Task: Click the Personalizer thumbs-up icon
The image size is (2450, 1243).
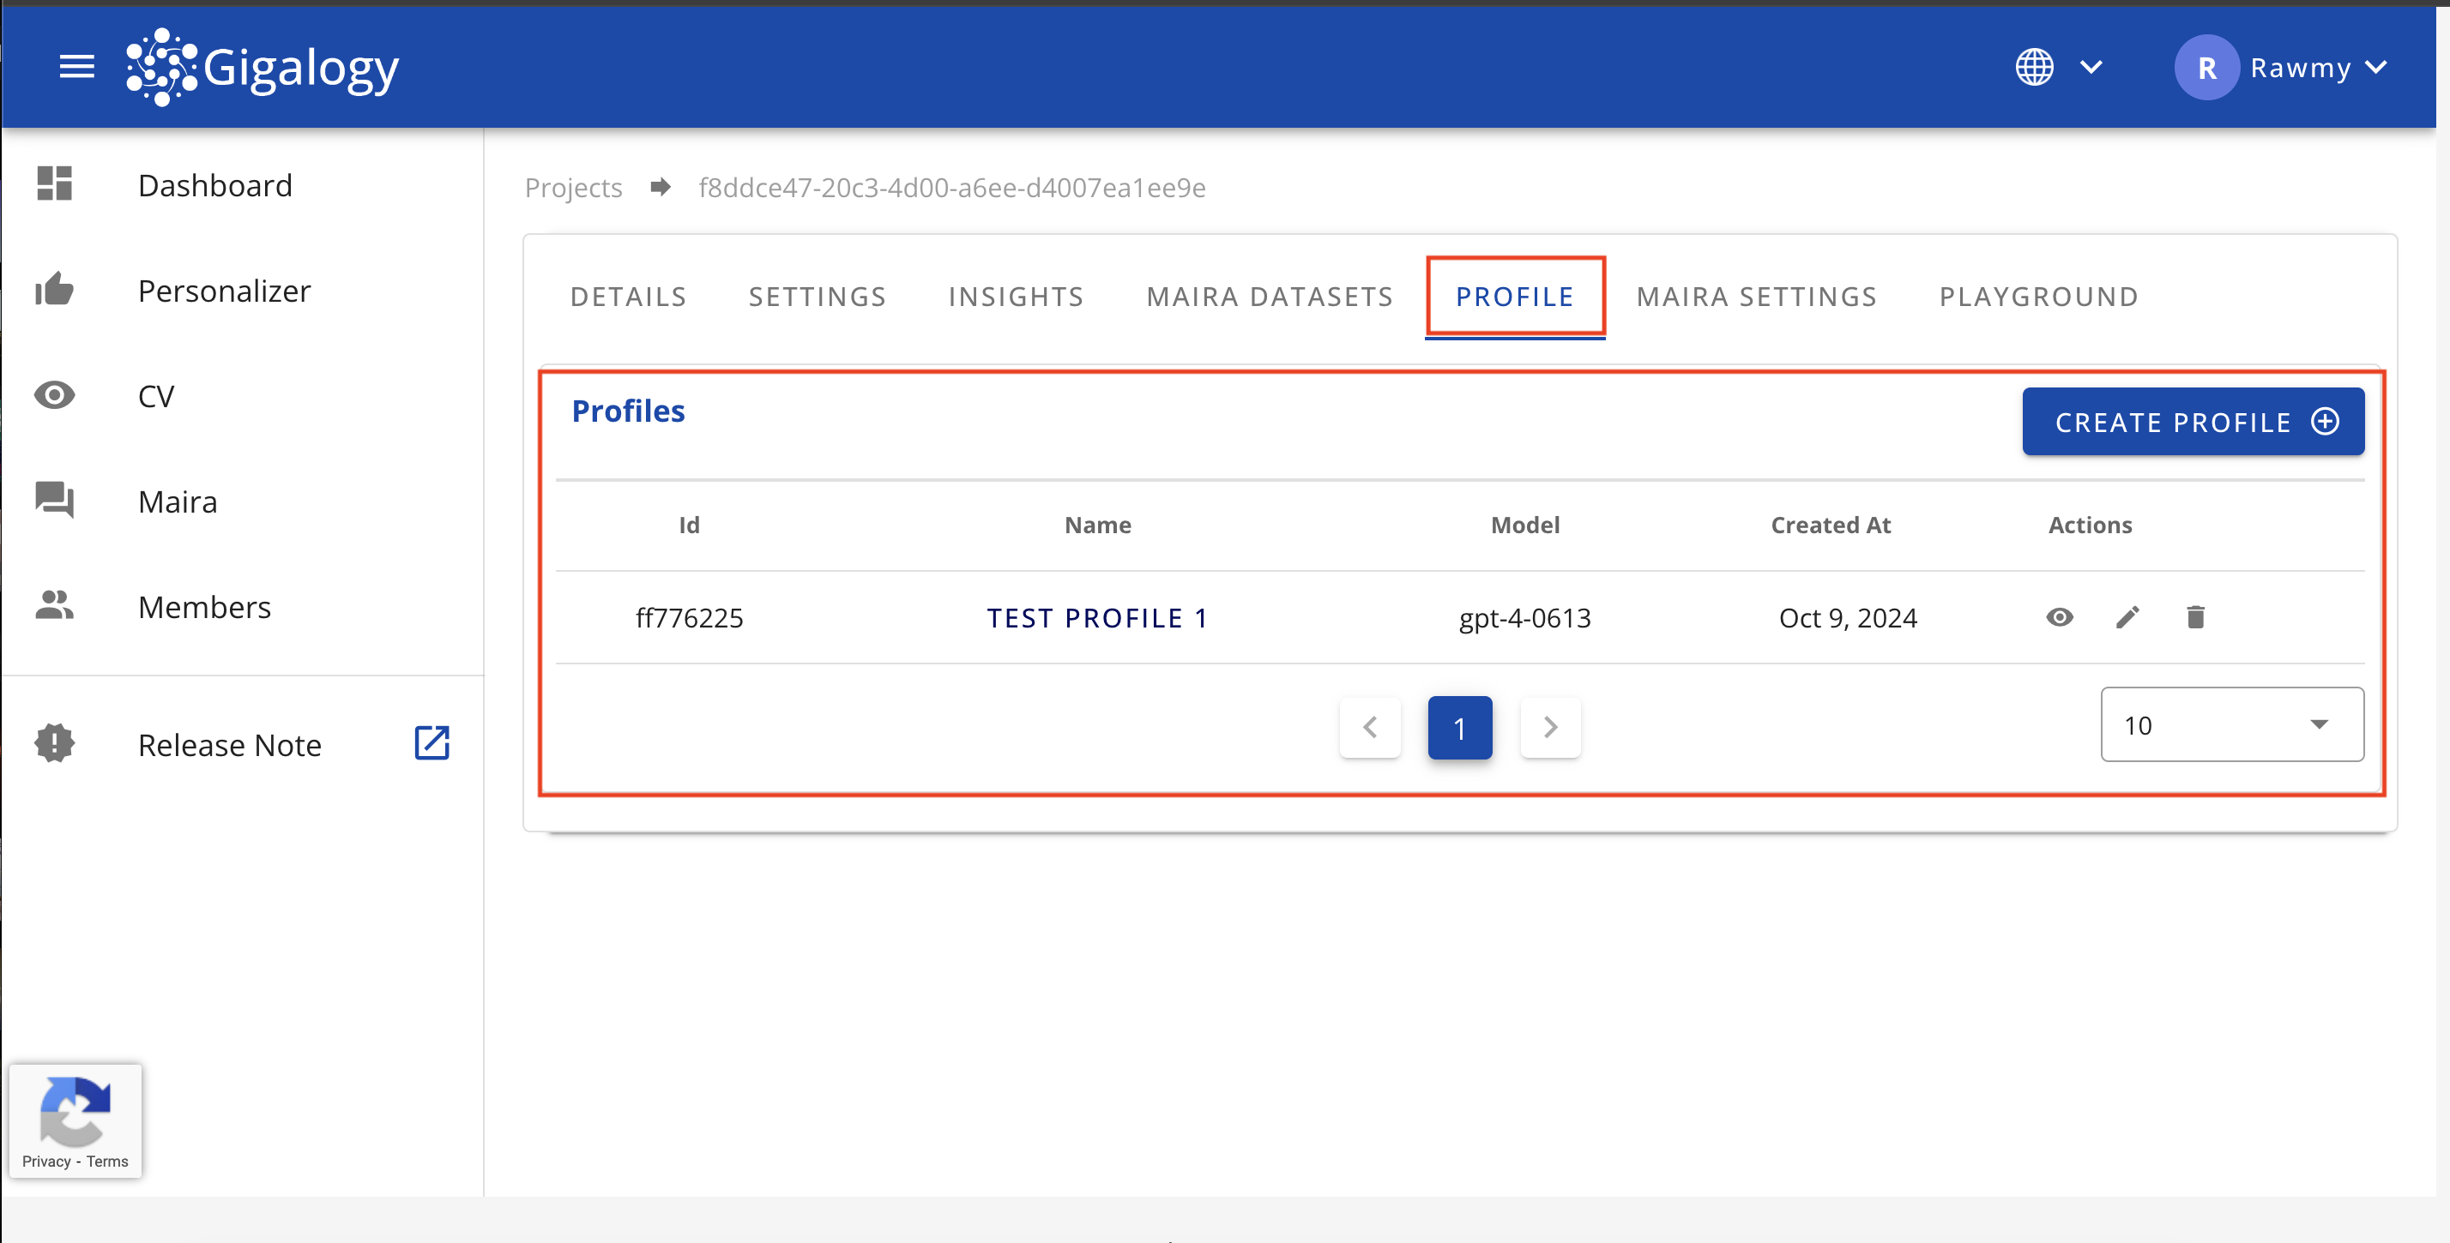Action: [56, 290]
